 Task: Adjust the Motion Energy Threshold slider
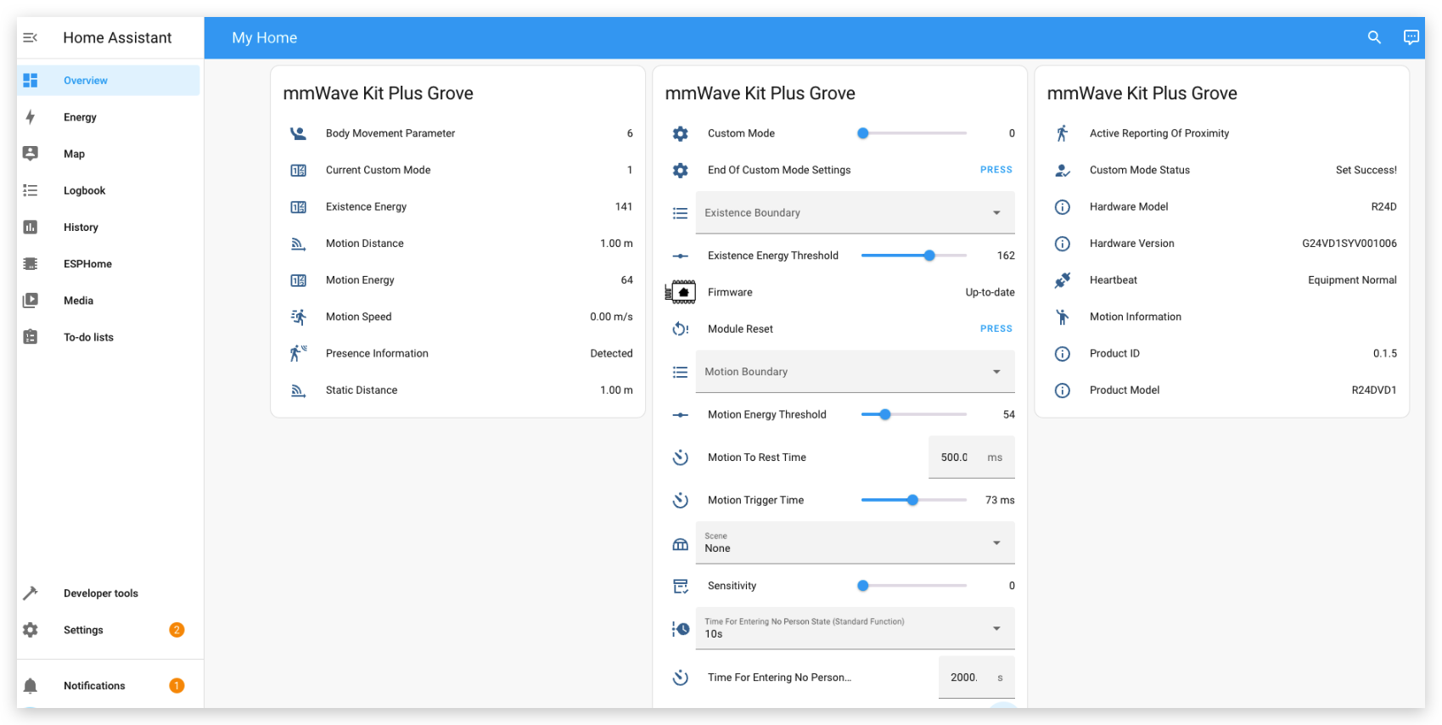pyautogui.click(x=914, y=414)
